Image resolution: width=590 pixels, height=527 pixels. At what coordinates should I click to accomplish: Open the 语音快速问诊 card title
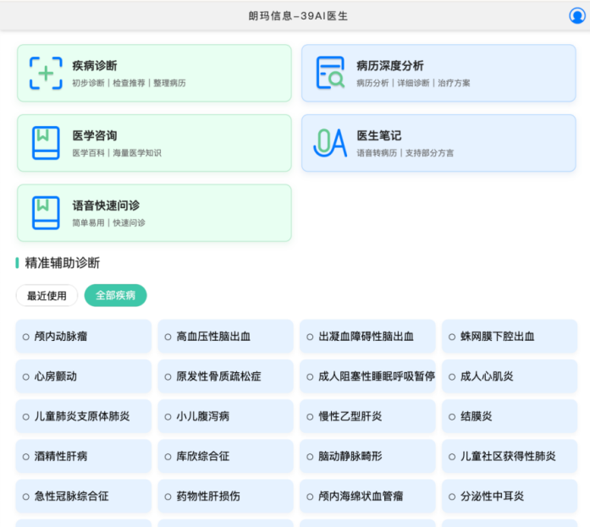(106, 206)
